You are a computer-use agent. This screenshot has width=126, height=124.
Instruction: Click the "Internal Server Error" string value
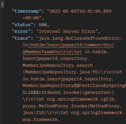point(67,31)
